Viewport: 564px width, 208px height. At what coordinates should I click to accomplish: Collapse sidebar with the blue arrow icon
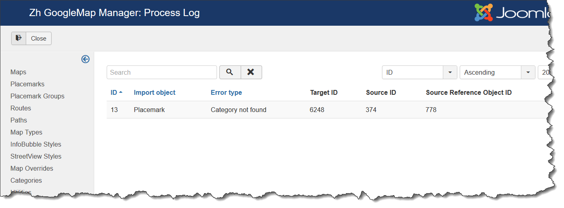pos(85,59)
